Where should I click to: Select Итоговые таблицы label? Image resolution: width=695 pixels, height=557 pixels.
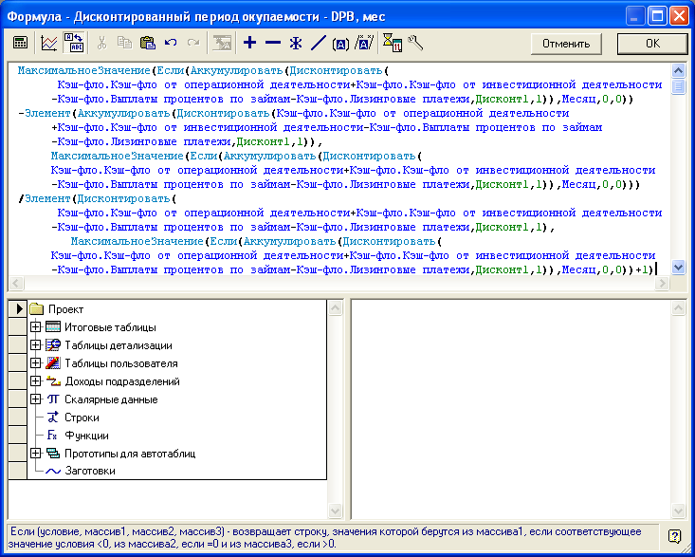point(110,327)
